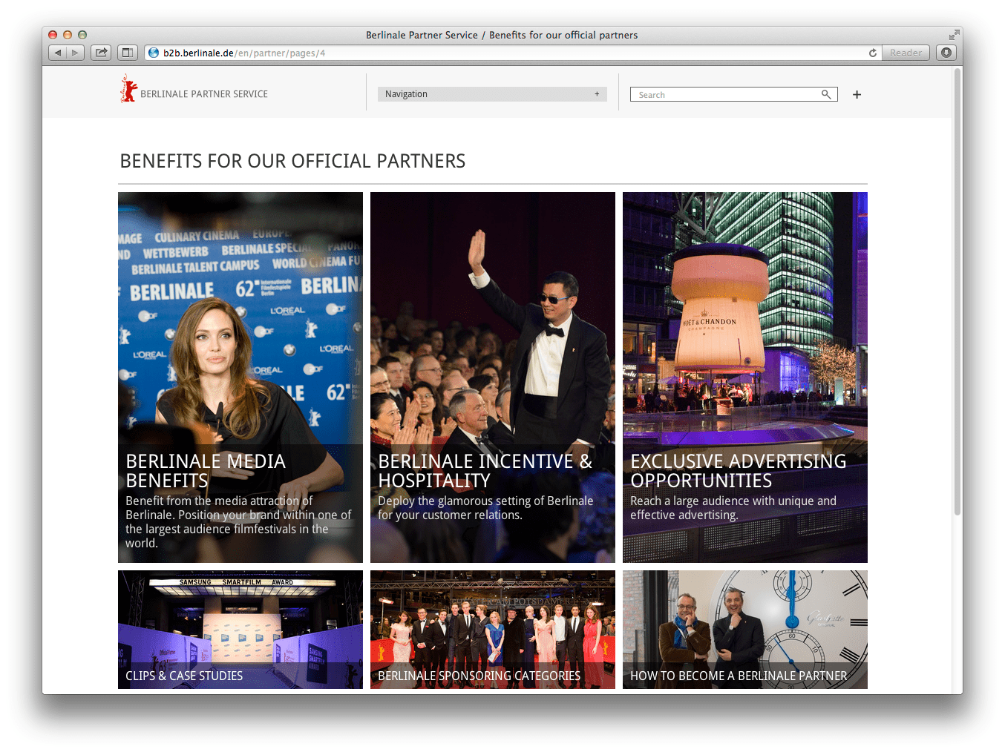Expand the Navigation dropdown menu
This screenshot has height=752, width=1005.
492,94
